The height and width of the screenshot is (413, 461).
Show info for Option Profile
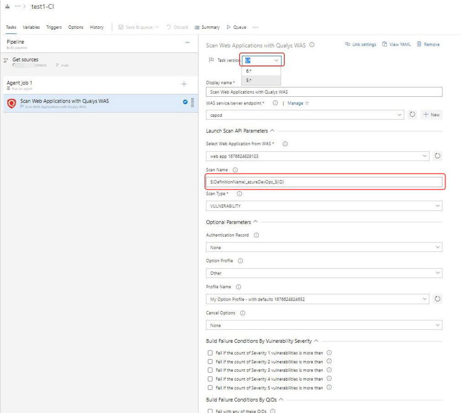[x=240, y=261]
